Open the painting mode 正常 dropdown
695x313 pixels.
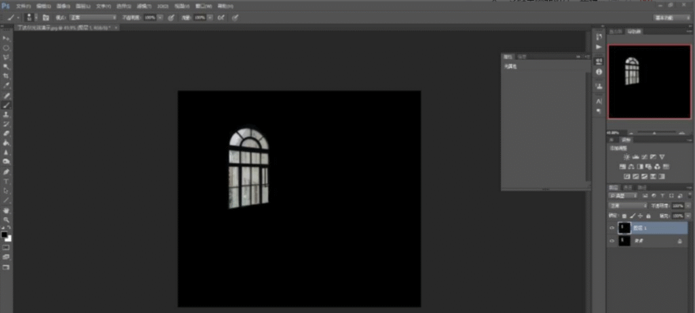click(x=92, y=18)
